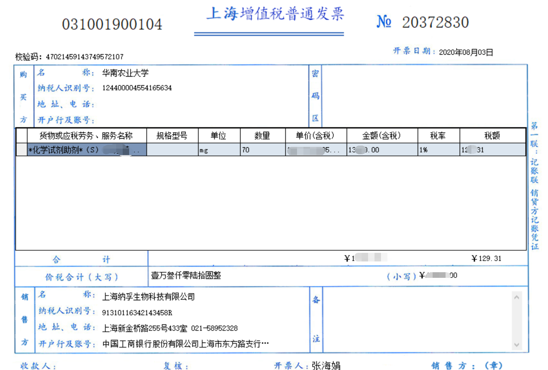Click the unit cell showing mg
Viewport: 548px width, 370px height.
[x=219, y=150]
